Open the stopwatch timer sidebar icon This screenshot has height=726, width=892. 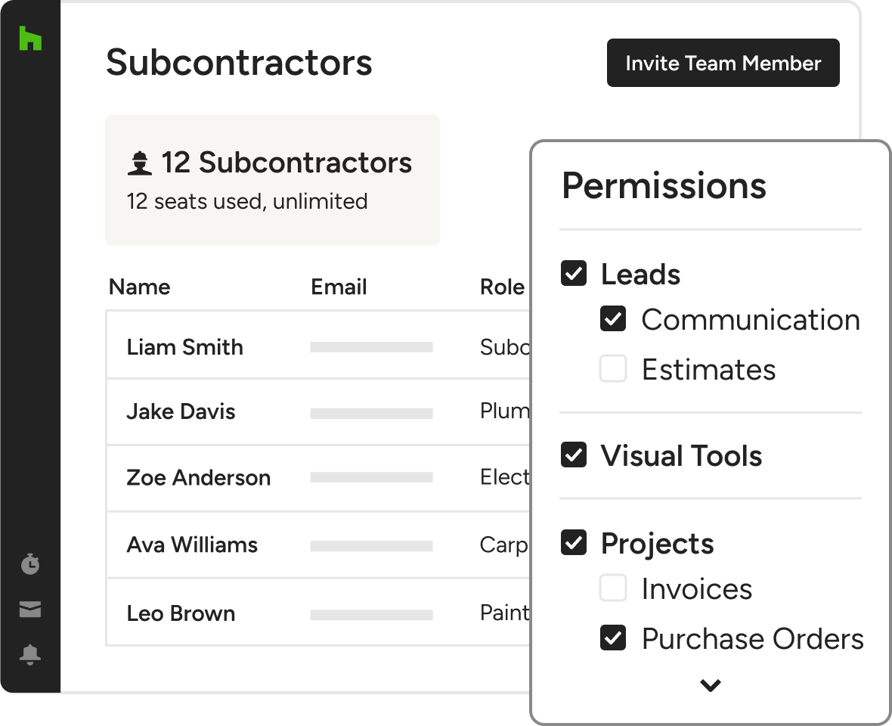(x=30, y=563)
